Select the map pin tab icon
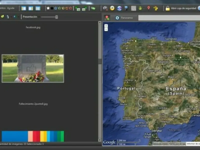This screenshot has height=150, width=200. pyautogui.click(x=107, y=18)
